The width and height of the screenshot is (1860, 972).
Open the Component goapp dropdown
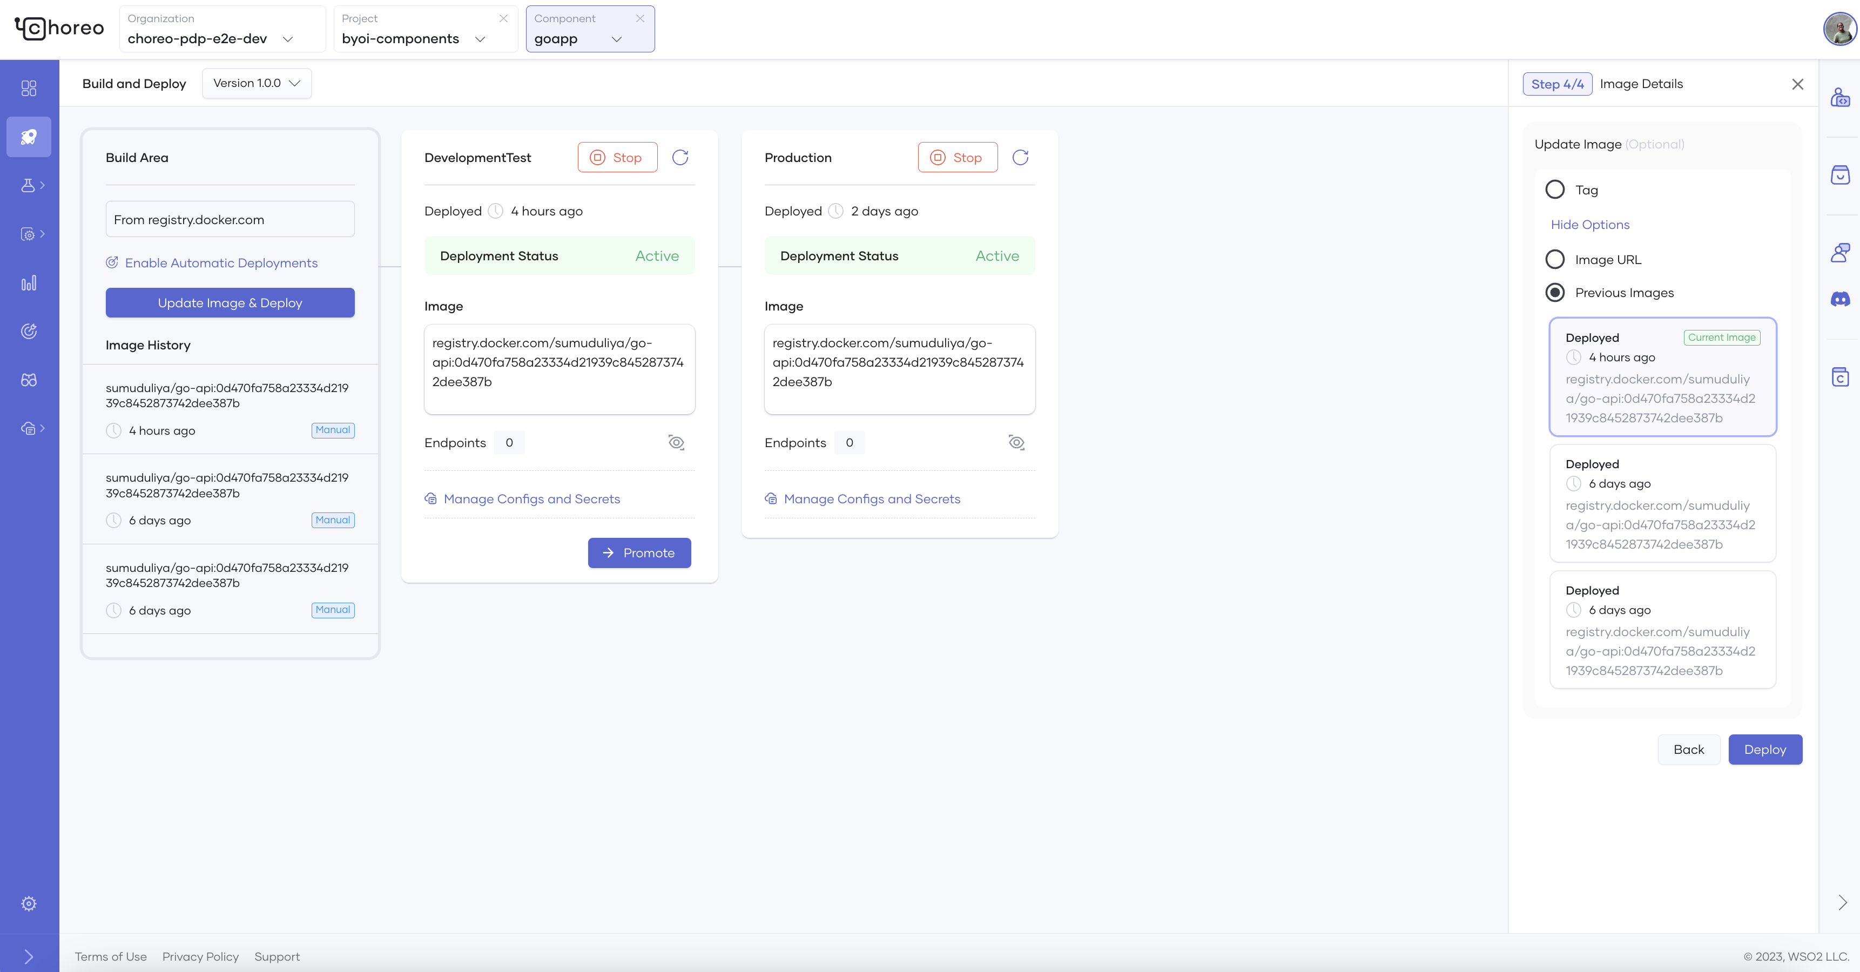[590, 29]
